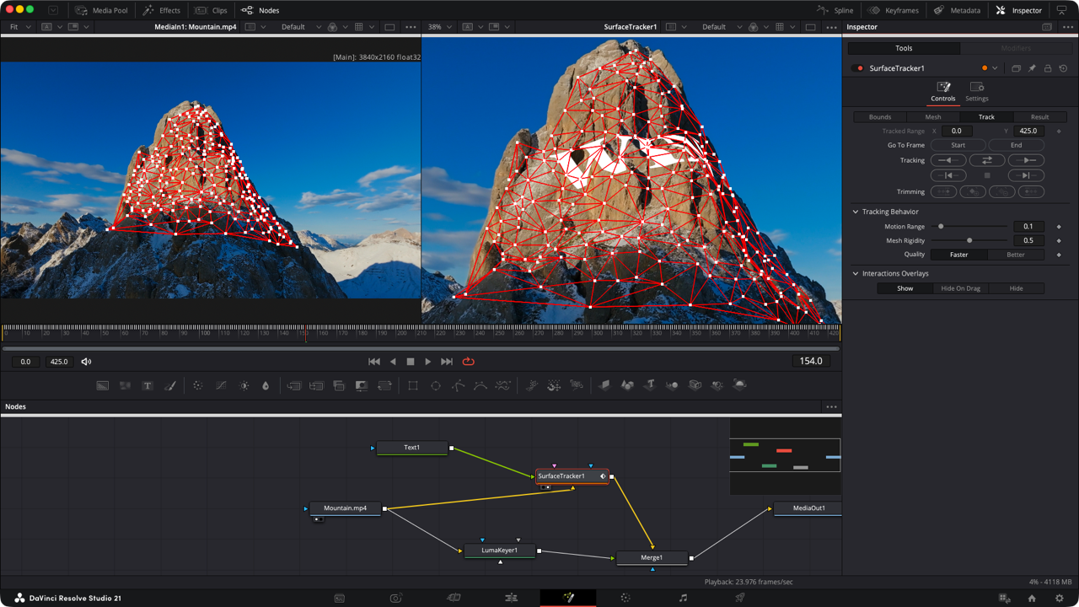Open the viewer zoom 38% dropdown
This screenshot has width=1079, height=607.
pos(439,27)
